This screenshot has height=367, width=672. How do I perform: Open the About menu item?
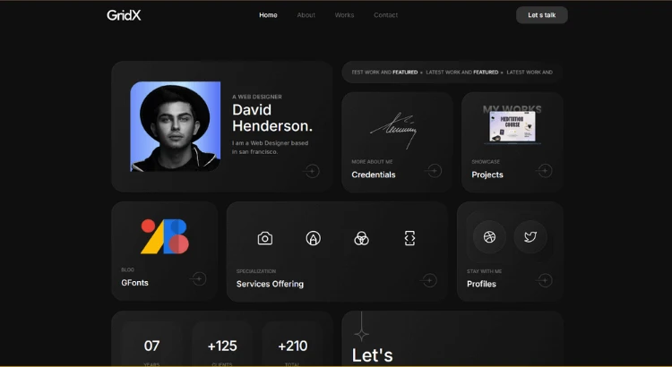coord(306,15)
